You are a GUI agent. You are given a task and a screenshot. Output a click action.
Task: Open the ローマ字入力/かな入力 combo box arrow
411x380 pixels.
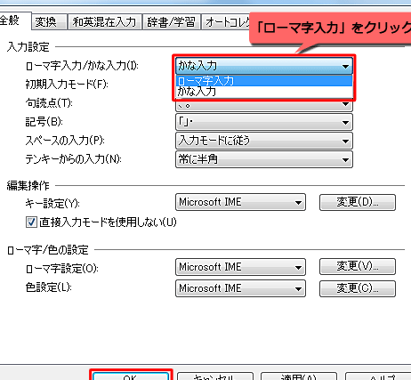tap(345, 66)
